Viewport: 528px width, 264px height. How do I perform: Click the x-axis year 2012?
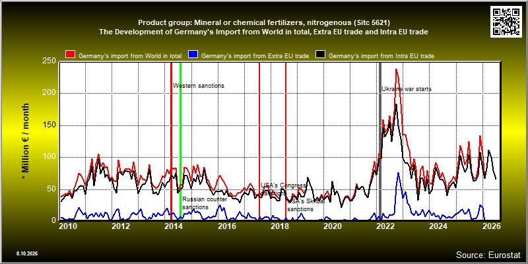point(120,226)
